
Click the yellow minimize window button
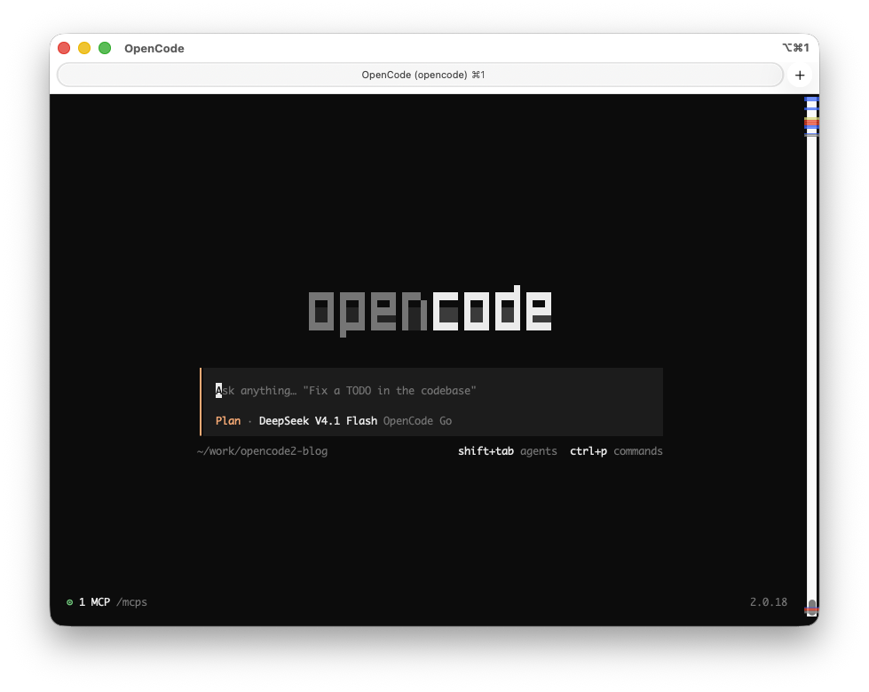[x=84, y=48]
